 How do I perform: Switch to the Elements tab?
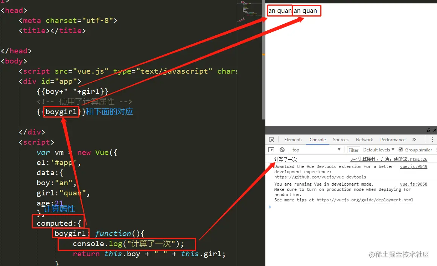click(293, 140)
